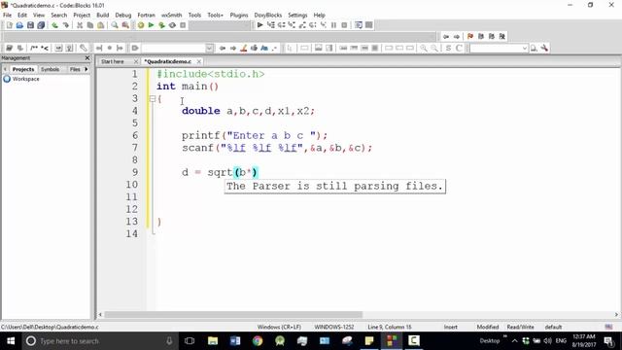Viewport: 622px width, 350px height.
Task: Open the code completion scope dropdown
Action: (x=209, y=48)
